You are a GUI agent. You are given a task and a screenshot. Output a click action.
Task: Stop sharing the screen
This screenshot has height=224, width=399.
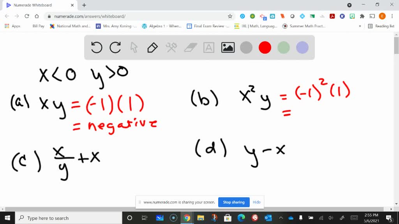point(234,202)
